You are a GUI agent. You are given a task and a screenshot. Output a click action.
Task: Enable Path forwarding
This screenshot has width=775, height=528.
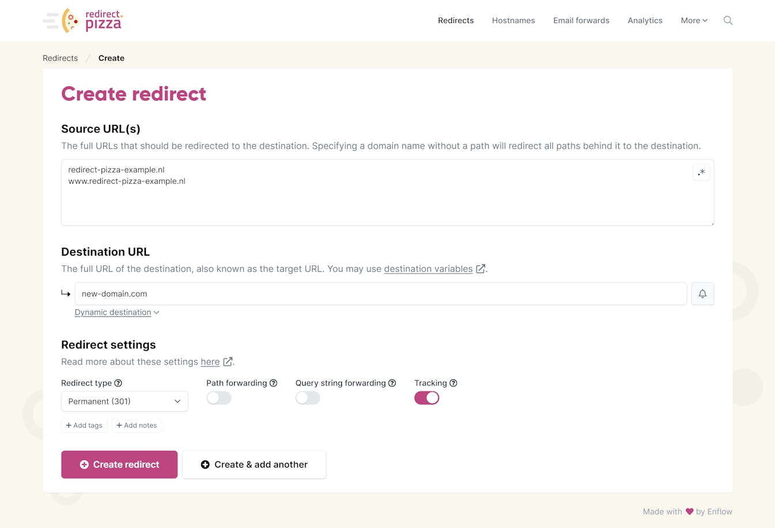[219, 398]
